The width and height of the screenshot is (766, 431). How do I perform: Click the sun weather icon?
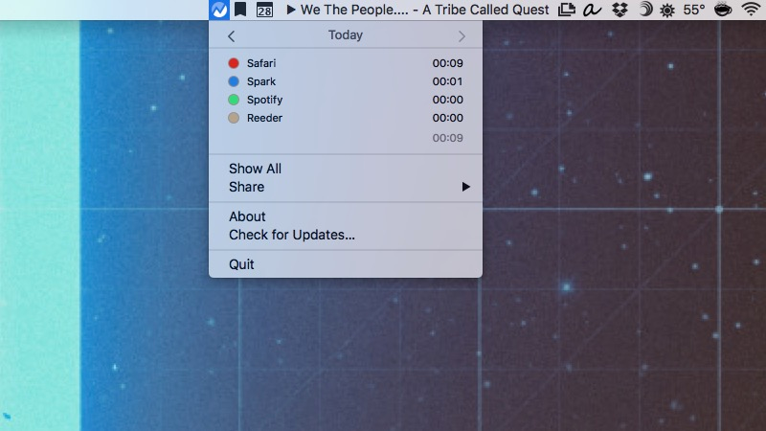pyautogui.click(x=666, y=11)
